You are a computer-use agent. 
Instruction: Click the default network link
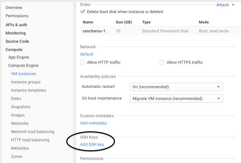[87, 54]
